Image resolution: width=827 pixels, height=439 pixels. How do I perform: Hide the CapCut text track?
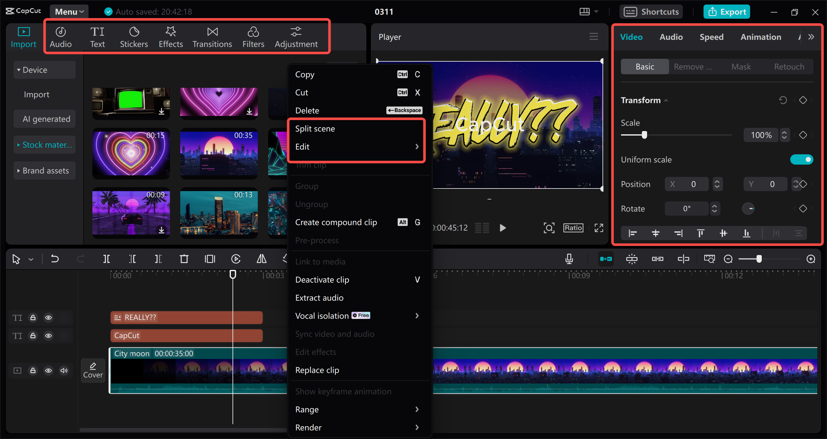pos(48,335)
